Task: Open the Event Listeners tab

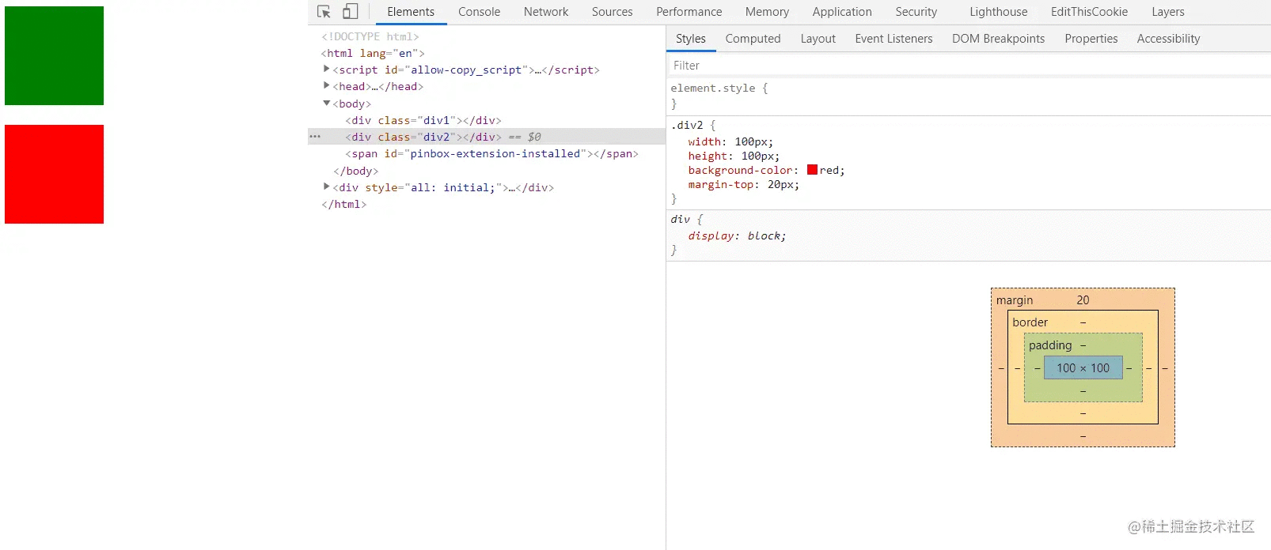Action: 893,39
